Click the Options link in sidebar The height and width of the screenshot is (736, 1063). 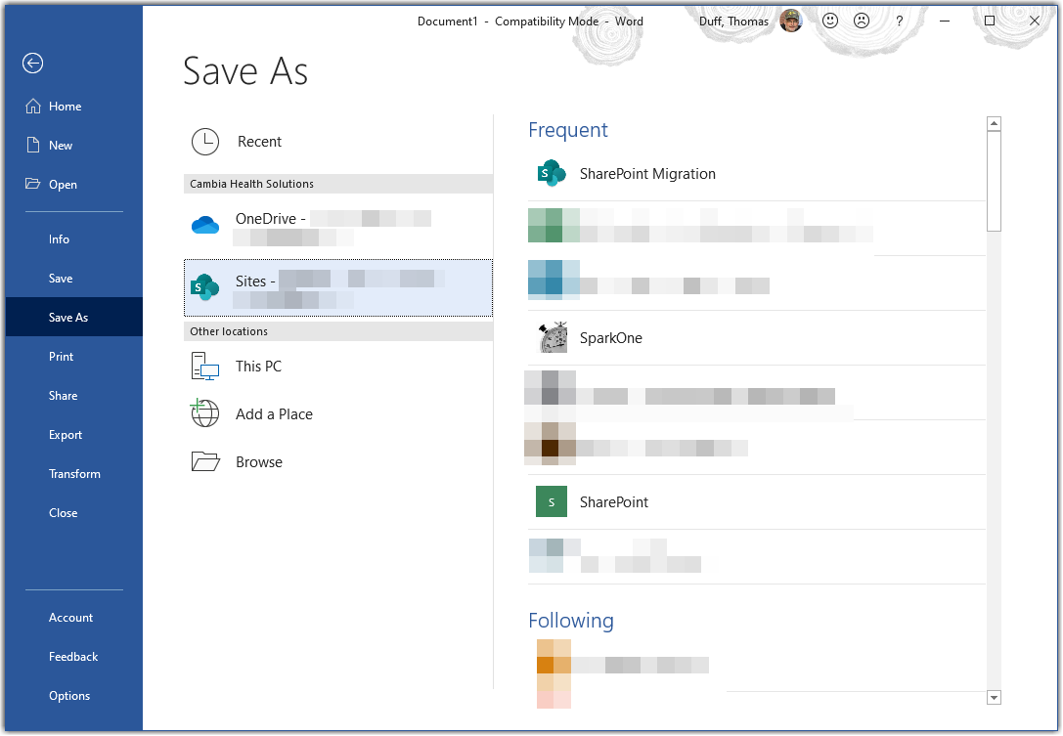click(69, 695)
